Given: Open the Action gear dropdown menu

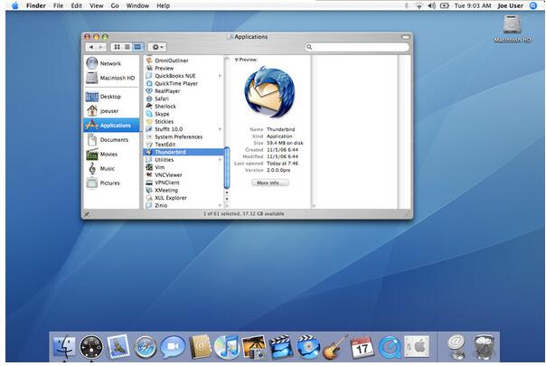Looking at the screenshot, I should pyautogui.click(x=158, y=46).
